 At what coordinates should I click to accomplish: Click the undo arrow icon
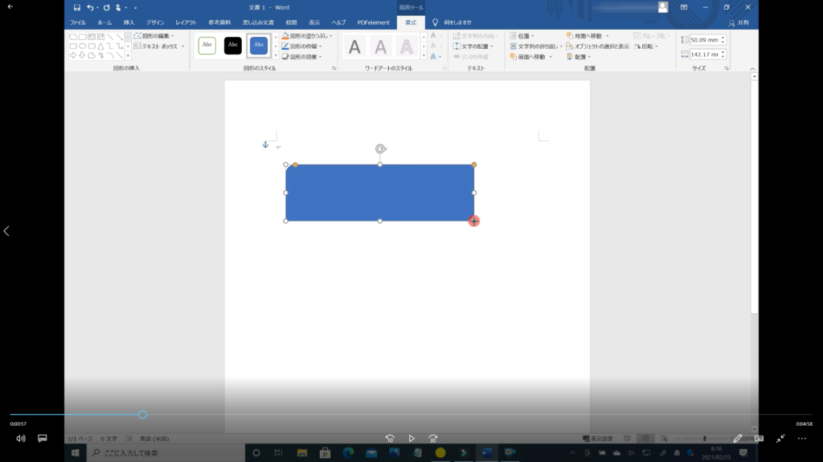tap(91, 7)
